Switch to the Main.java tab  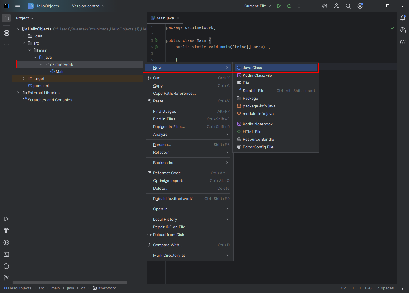(165, 18)
